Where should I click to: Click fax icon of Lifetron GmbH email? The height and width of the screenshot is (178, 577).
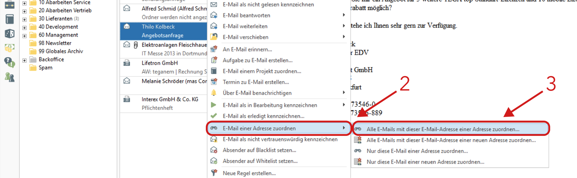point(127,63)
